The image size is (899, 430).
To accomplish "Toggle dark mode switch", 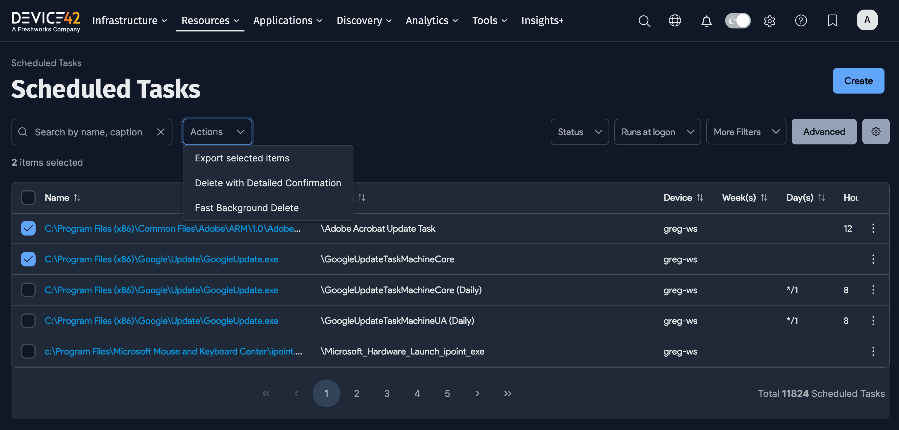I will click(x=737, y=21).
